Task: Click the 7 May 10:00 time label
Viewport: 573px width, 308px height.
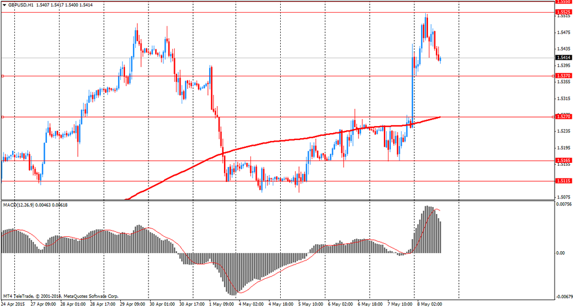Action: click(400, 304)
